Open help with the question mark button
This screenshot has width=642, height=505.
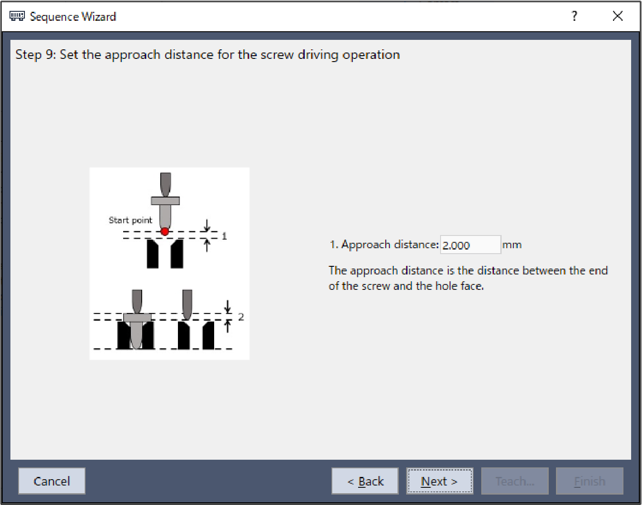574,16
